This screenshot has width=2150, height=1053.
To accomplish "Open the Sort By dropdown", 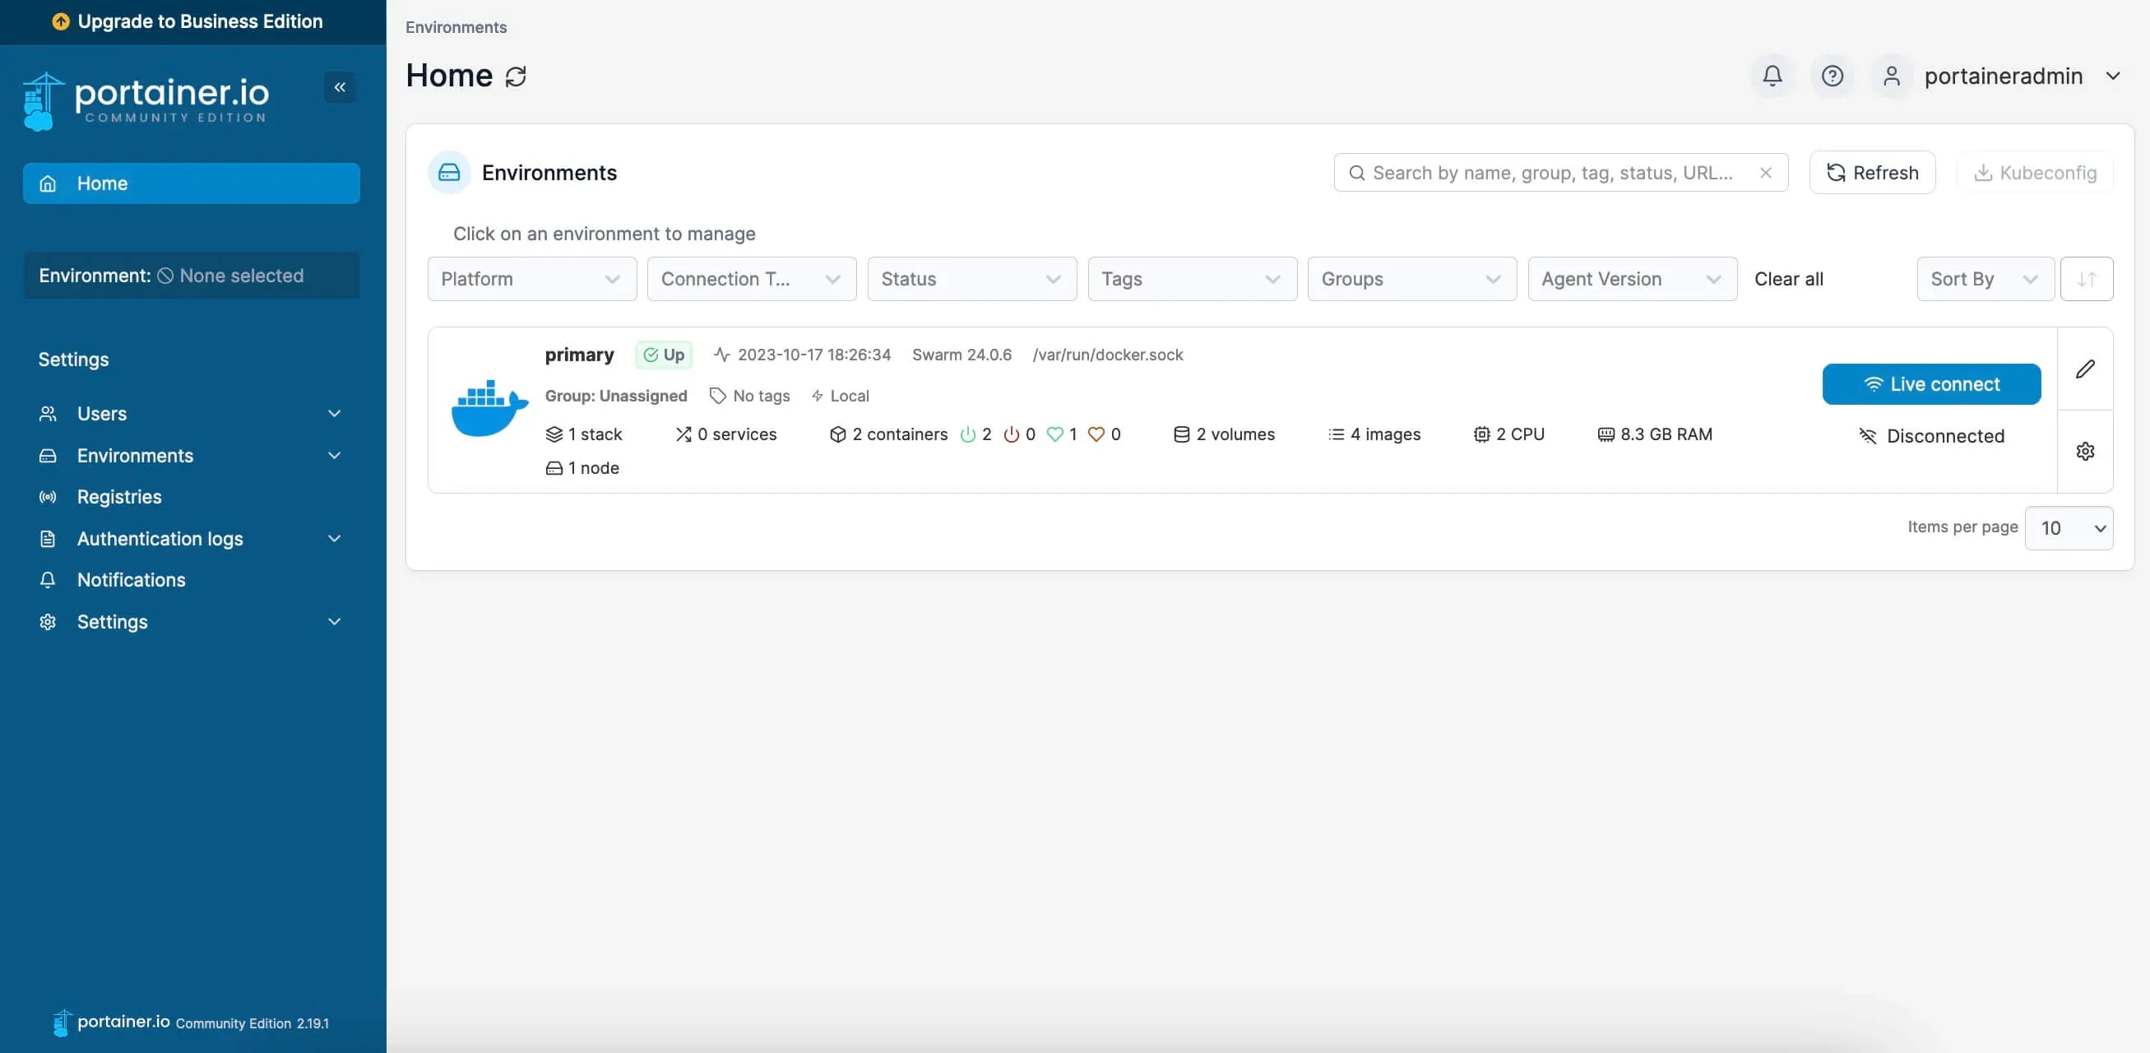I will click(1985, 279).
